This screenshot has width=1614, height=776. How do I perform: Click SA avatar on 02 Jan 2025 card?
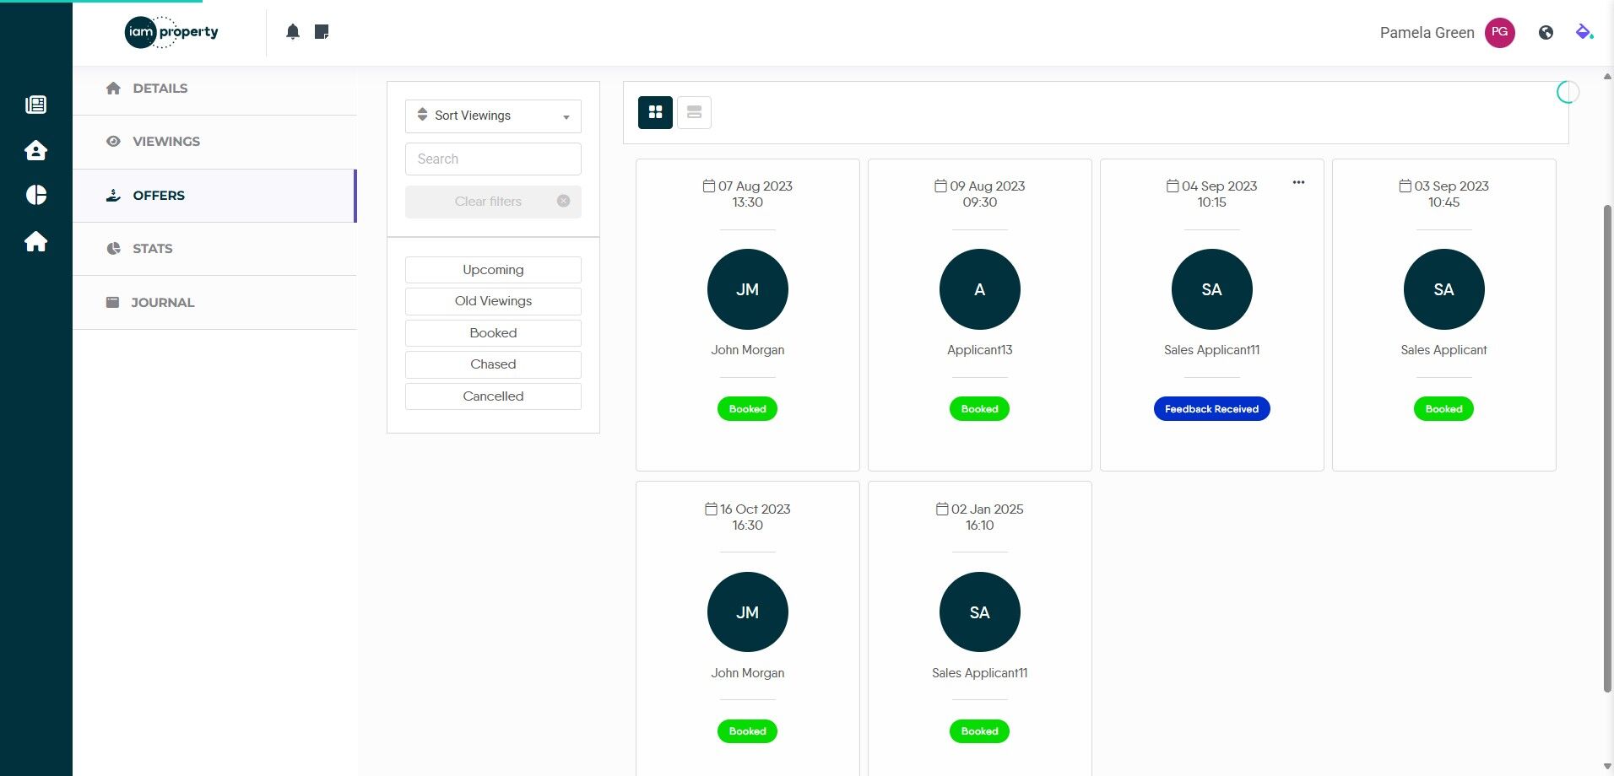click(x=980, y=612)
